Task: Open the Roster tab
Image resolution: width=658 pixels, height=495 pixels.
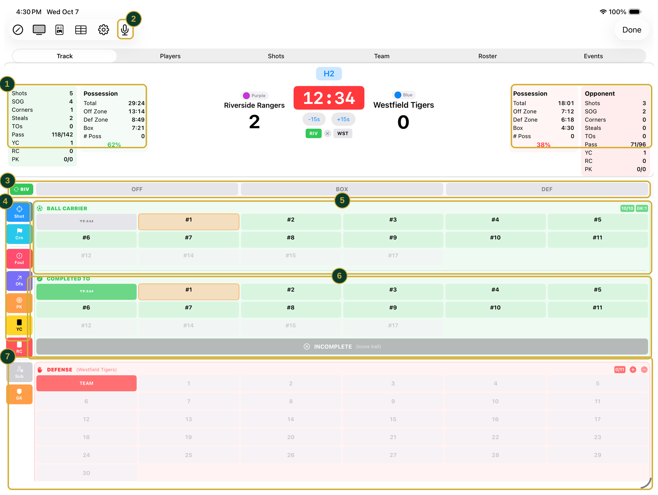Action: (488, 56)
